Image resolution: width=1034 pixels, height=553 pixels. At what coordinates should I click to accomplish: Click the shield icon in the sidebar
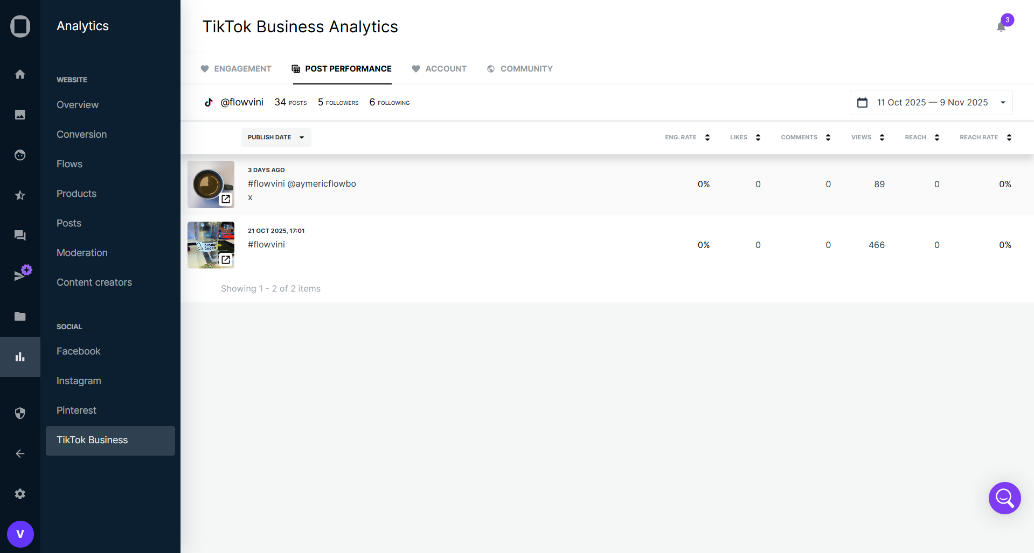[20, 413]
